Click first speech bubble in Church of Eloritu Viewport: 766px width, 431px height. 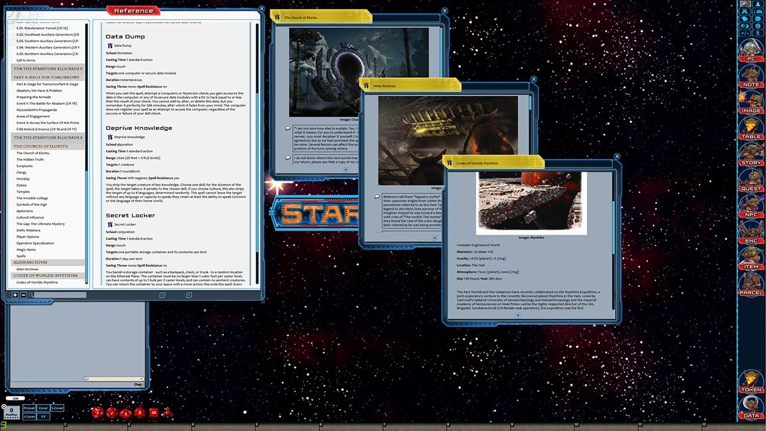click(x=288, y=128)
